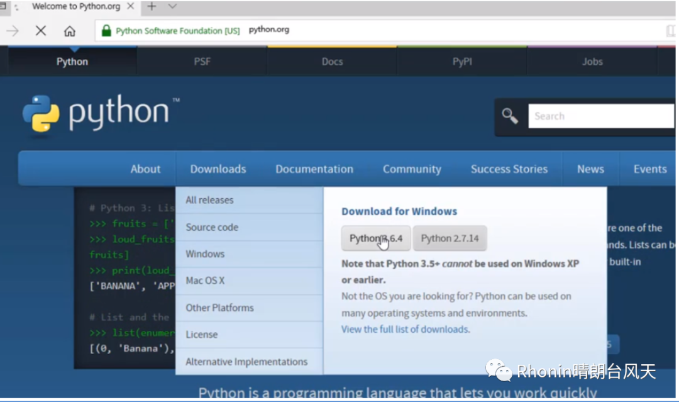Open the Documentation menu
The height and width of the screenshot is (402, 679).
point(314,169)
